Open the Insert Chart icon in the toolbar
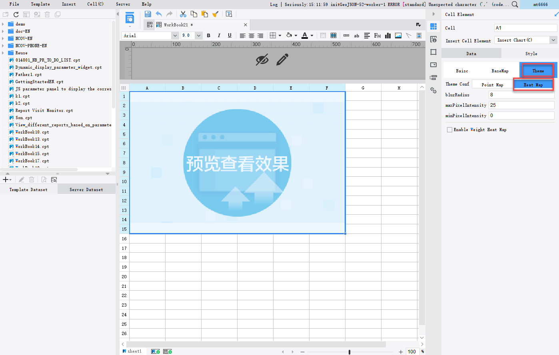The width and height of the screenshot is (559, 355). point(387,36)
